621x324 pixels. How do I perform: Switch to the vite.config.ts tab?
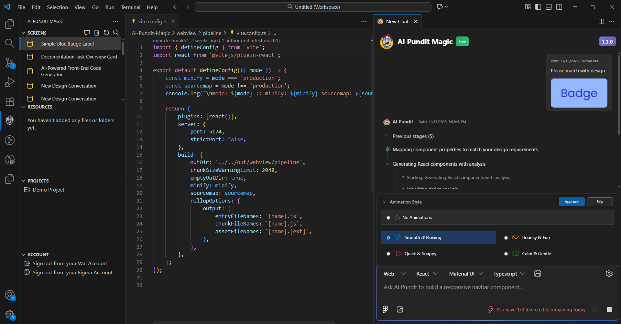click(152, 21)
